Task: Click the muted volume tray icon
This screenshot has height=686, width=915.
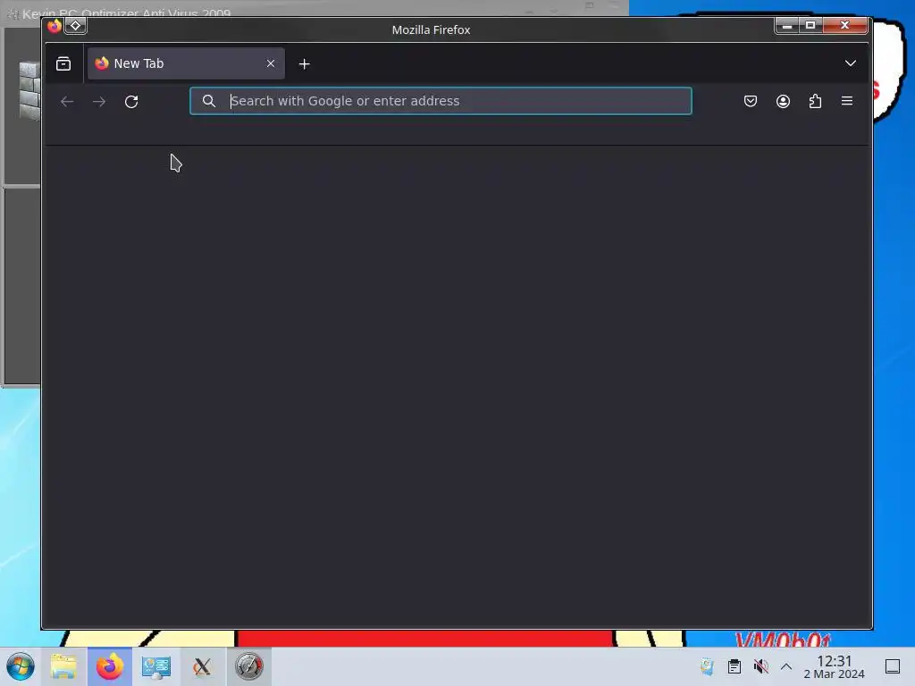Action: point(761,666)
